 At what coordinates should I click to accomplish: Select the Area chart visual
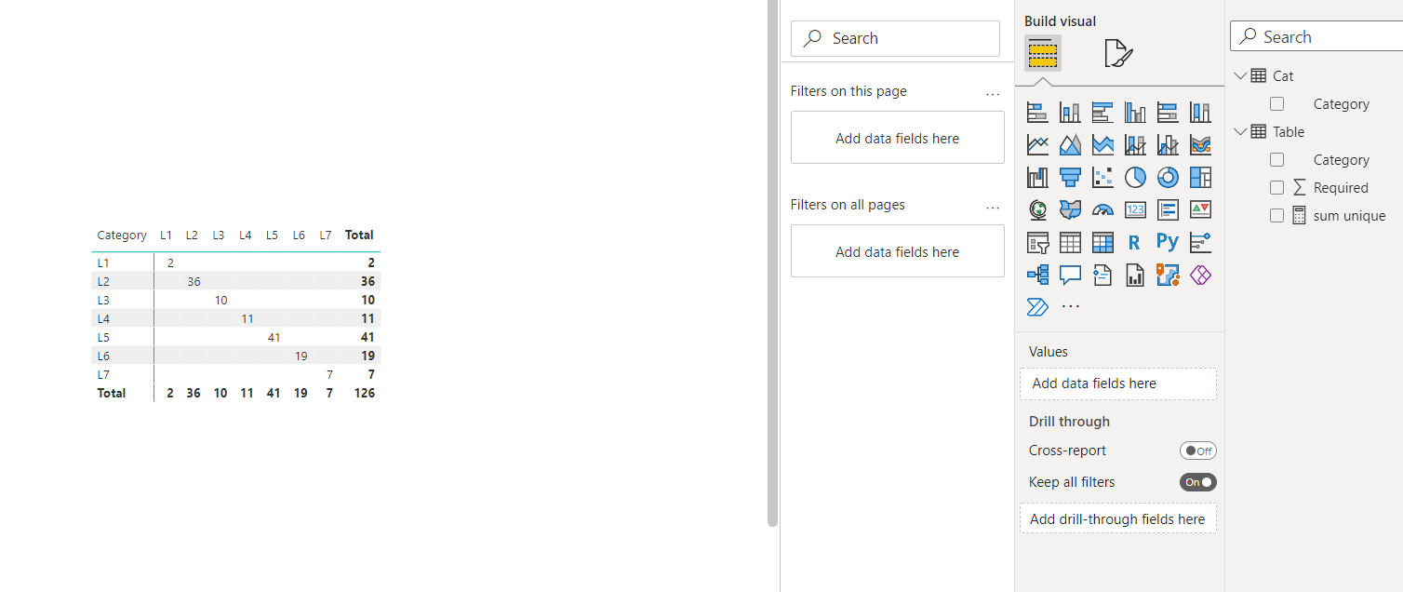(x=1070, y=145)
